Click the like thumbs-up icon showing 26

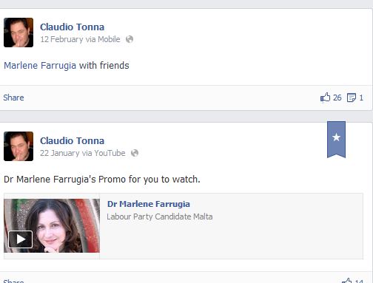325,98
